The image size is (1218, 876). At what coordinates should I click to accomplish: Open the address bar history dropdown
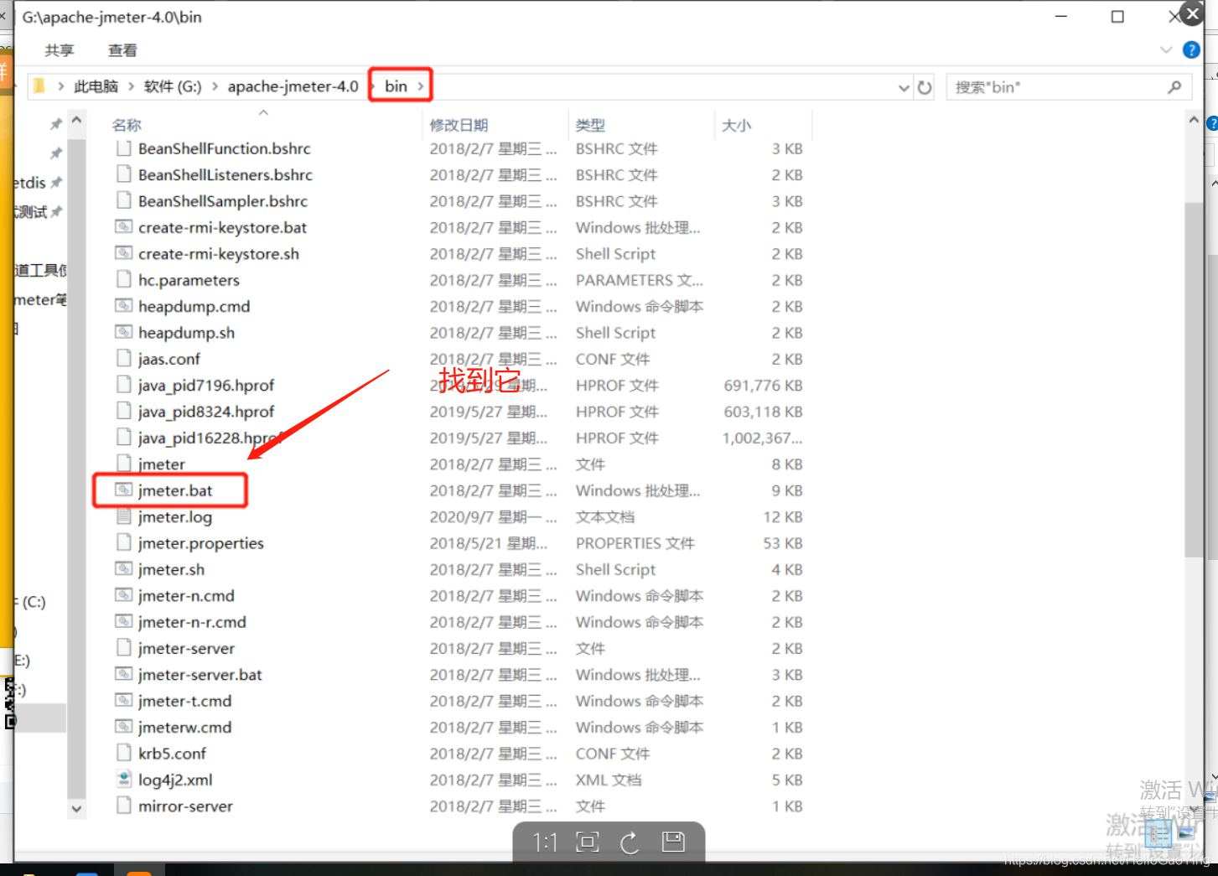point(903,87)
